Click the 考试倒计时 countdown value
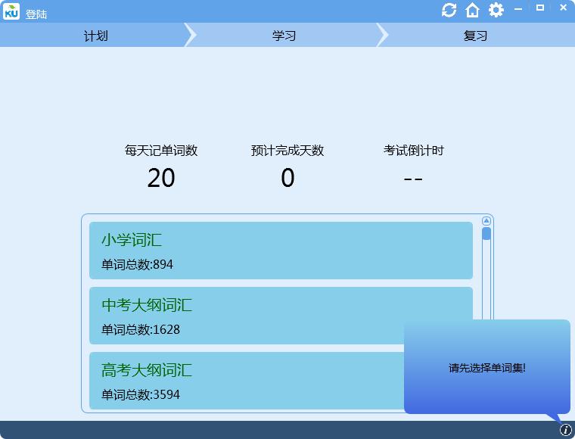575x439 pixels. click(x=413, y=179)
